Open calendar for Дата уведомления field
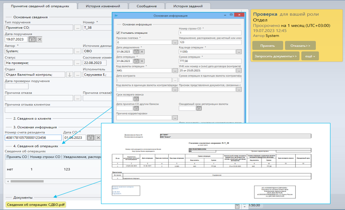 pyautogui.click(x=137, y=51)
